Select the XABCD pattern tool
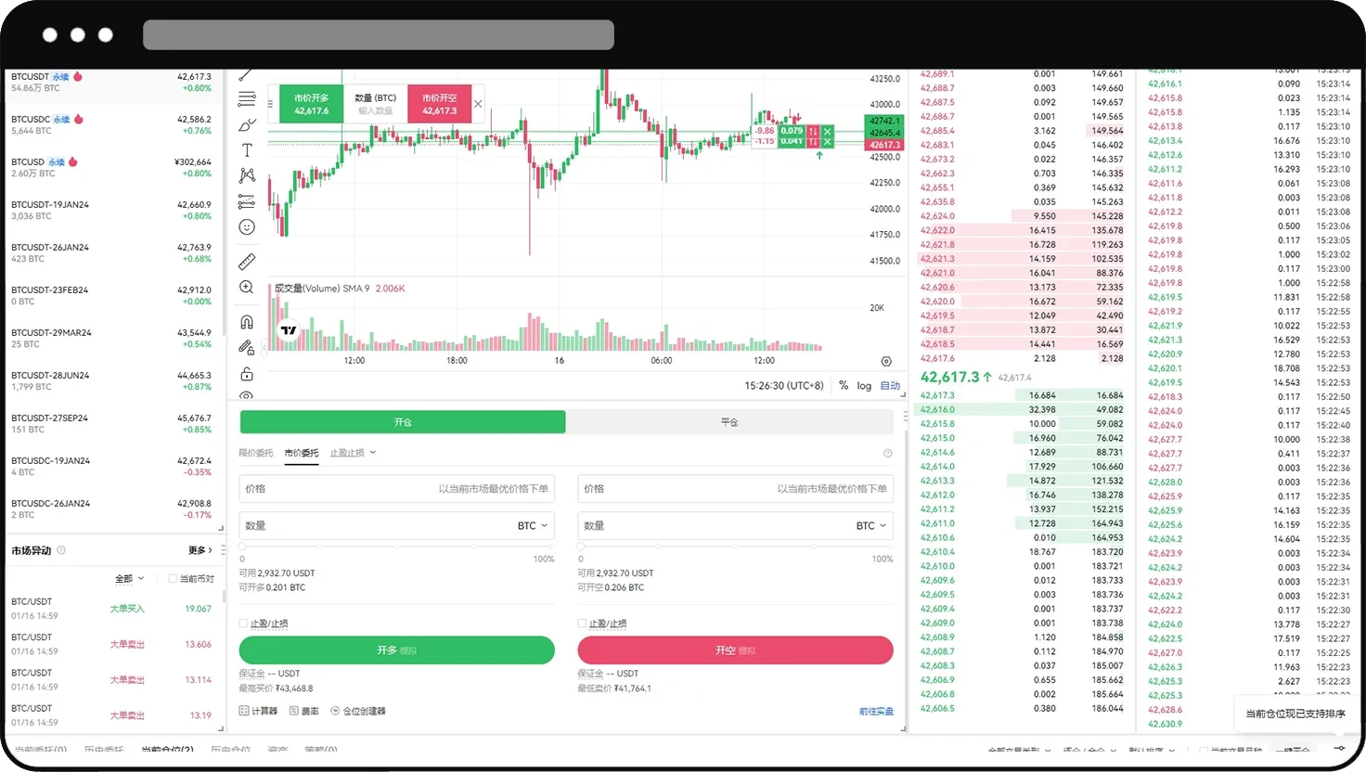Image resolution: width=1366 pixels, height=772 pixels. pos(246,175)
